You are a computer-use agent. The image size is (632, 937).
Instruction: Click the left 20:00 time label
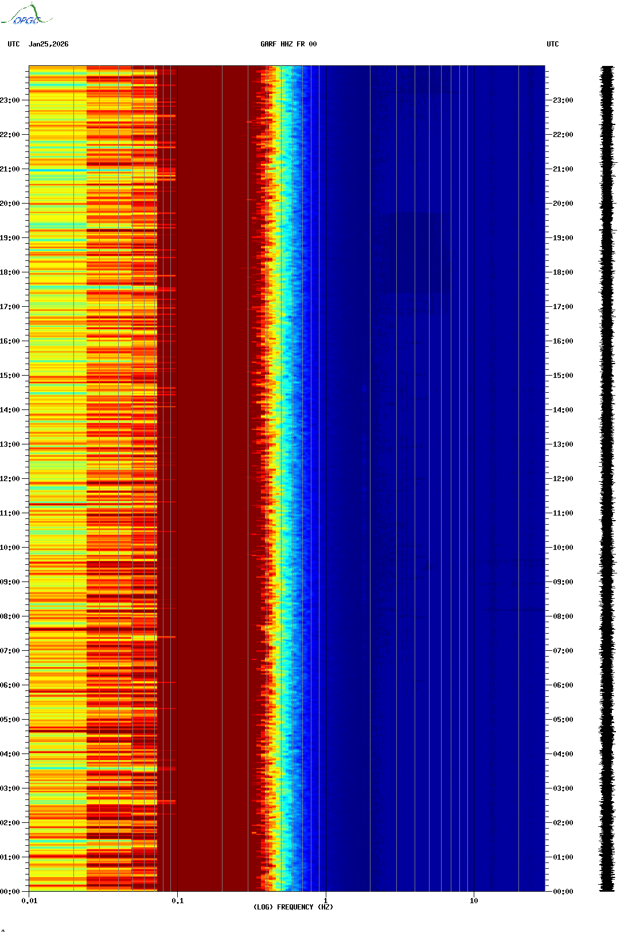[10, 204]
